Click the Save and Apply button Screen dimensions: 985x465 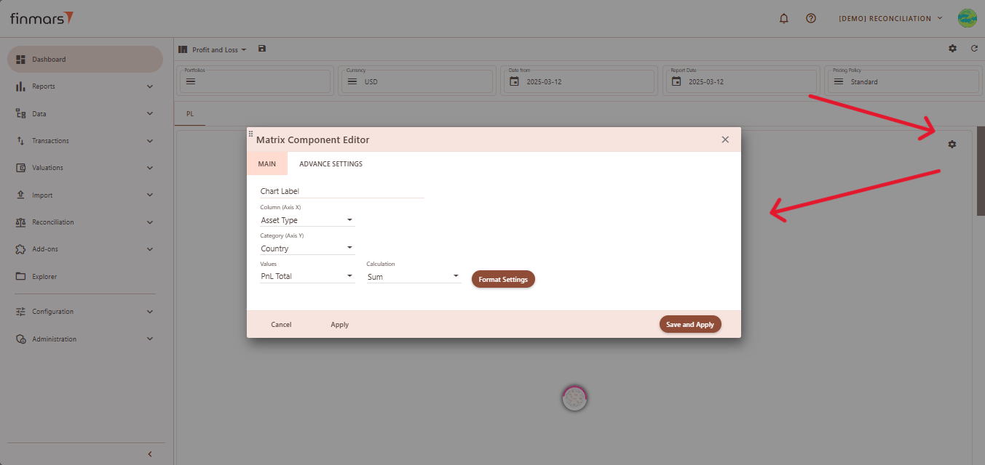[x=689, y=325]
